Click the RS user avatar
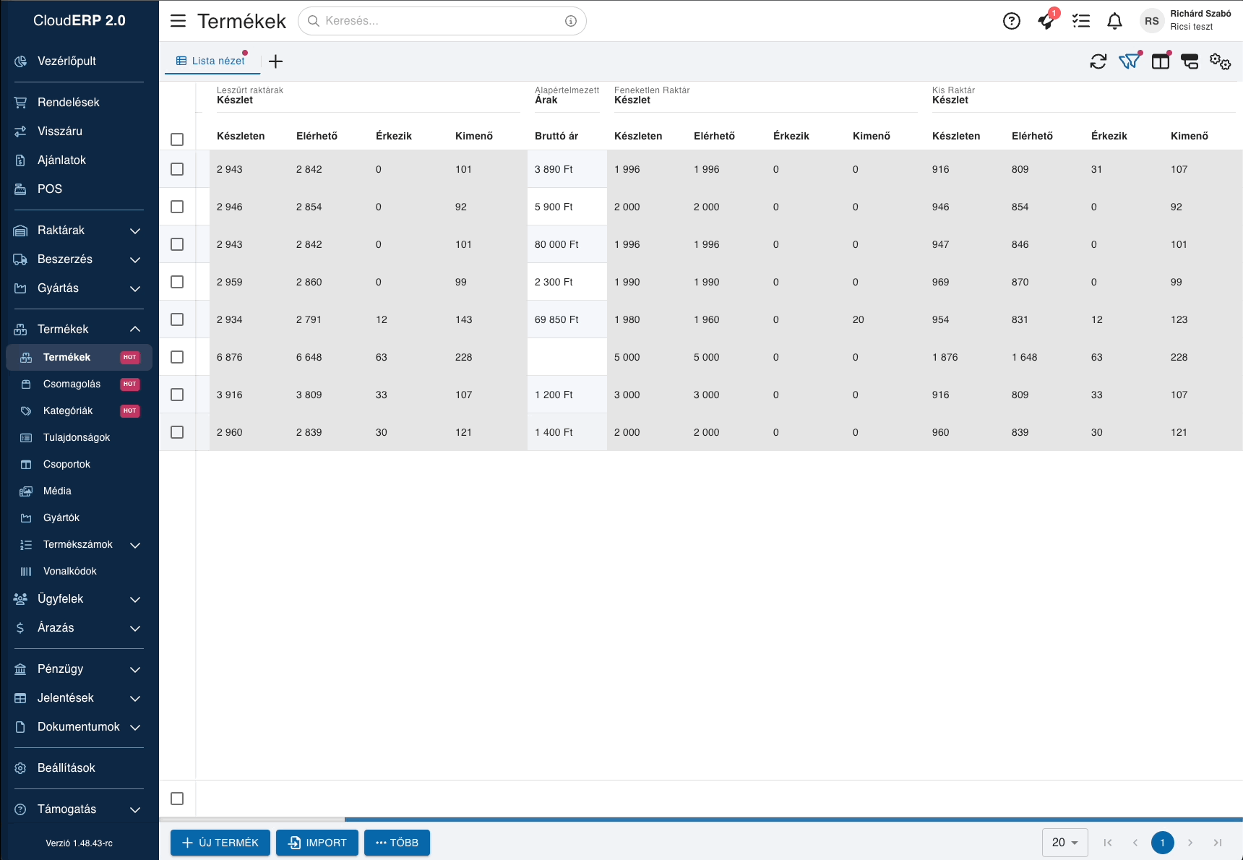 [1152, 21]
